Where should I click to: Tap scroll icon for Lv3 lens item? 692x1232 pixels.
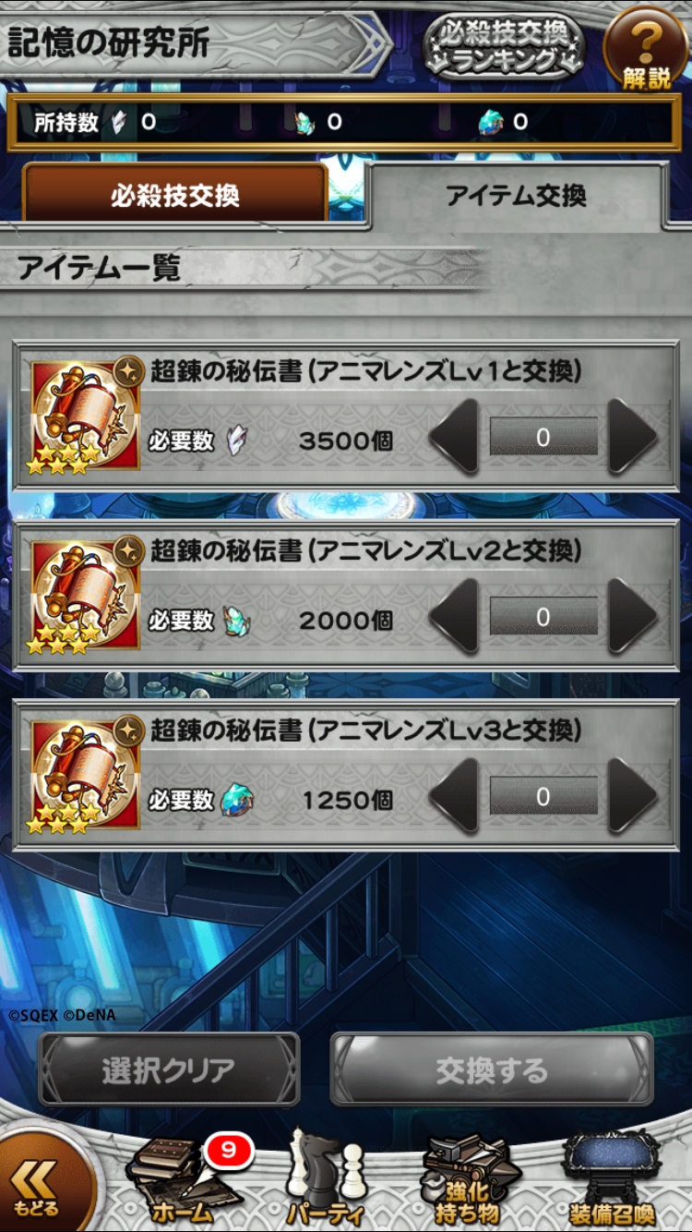coord(85,775)
